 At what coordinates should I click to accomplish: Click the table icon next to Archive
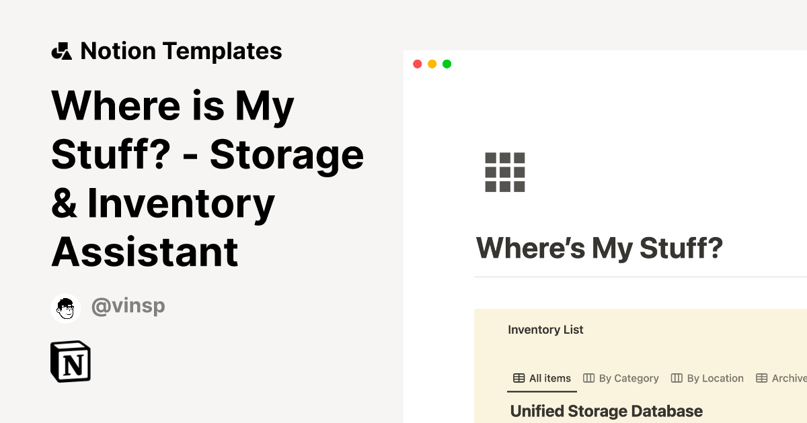click(x=761, y=378)
